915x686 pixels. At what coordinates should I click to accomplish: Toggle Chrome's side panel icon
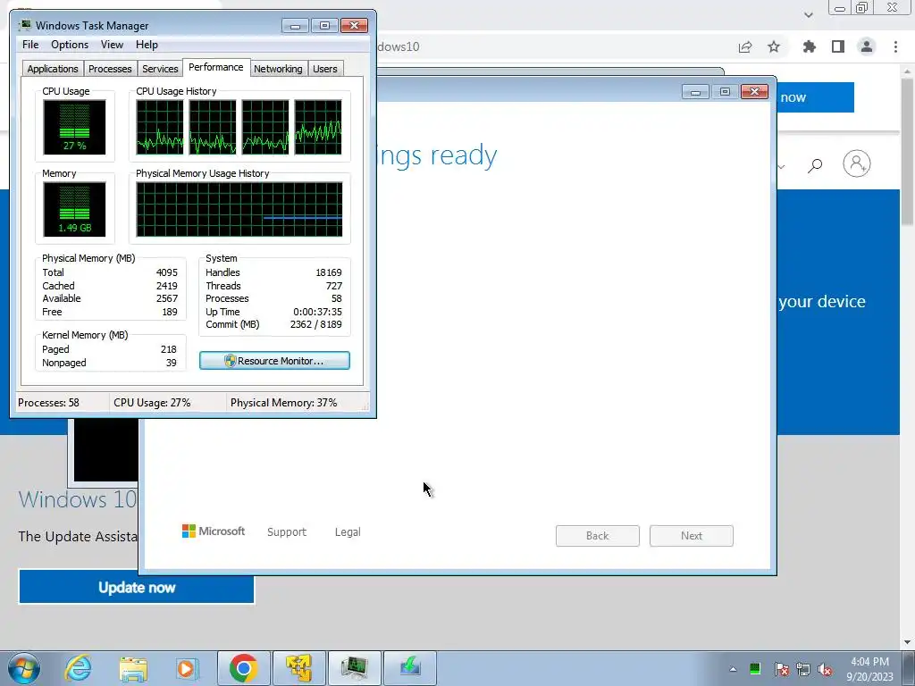838,46
